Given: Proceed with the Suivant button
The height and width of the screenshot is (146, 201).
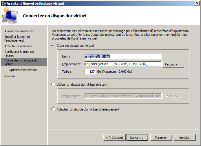Looking at the screenshot, I should point(137,138).
